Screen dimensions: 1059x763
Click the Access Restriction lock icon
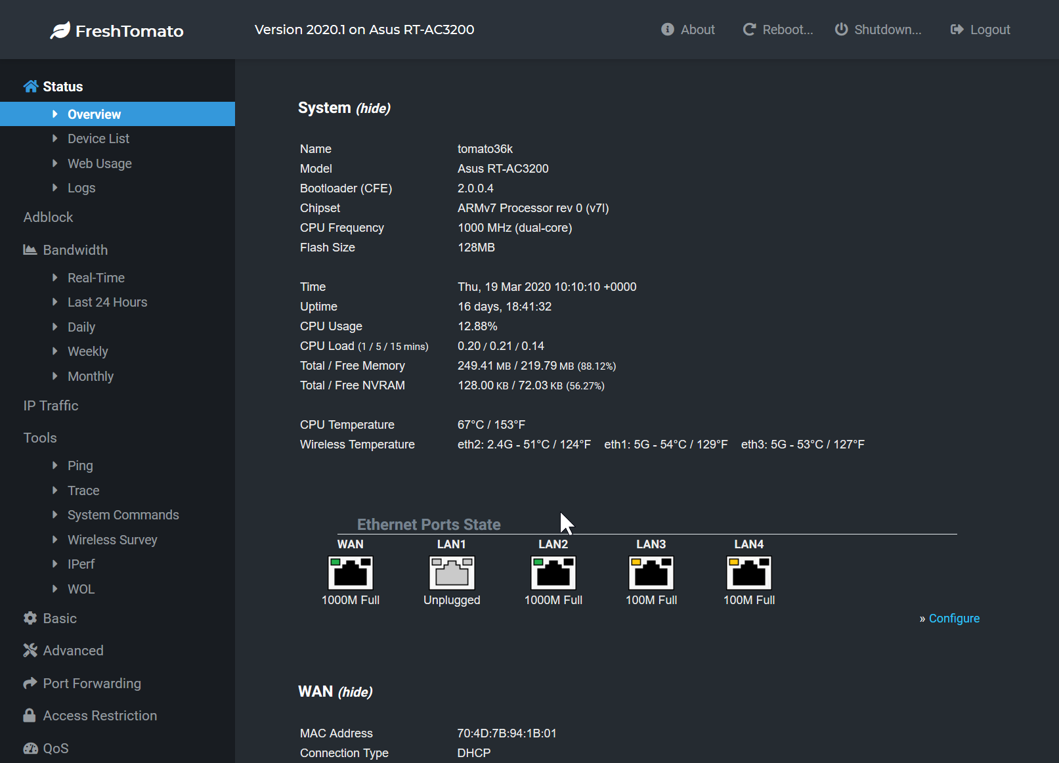[29, 715]
